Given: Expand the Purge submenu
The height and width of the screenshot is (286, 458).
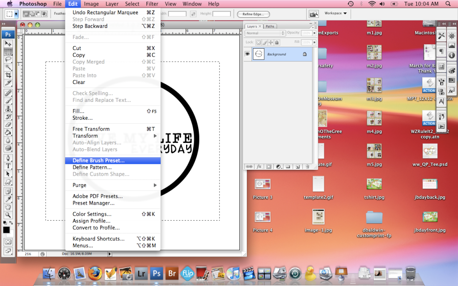Looking at the screenshot, I should pyautogui.click(x=113, y=185).
